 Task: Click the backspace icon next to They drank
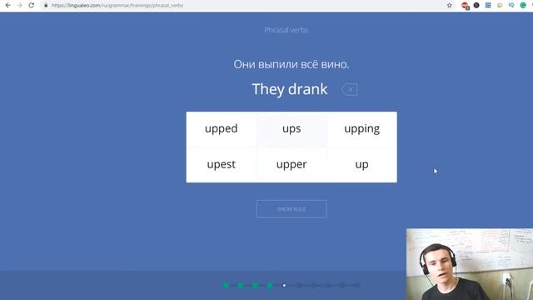[x=349, y=89]
